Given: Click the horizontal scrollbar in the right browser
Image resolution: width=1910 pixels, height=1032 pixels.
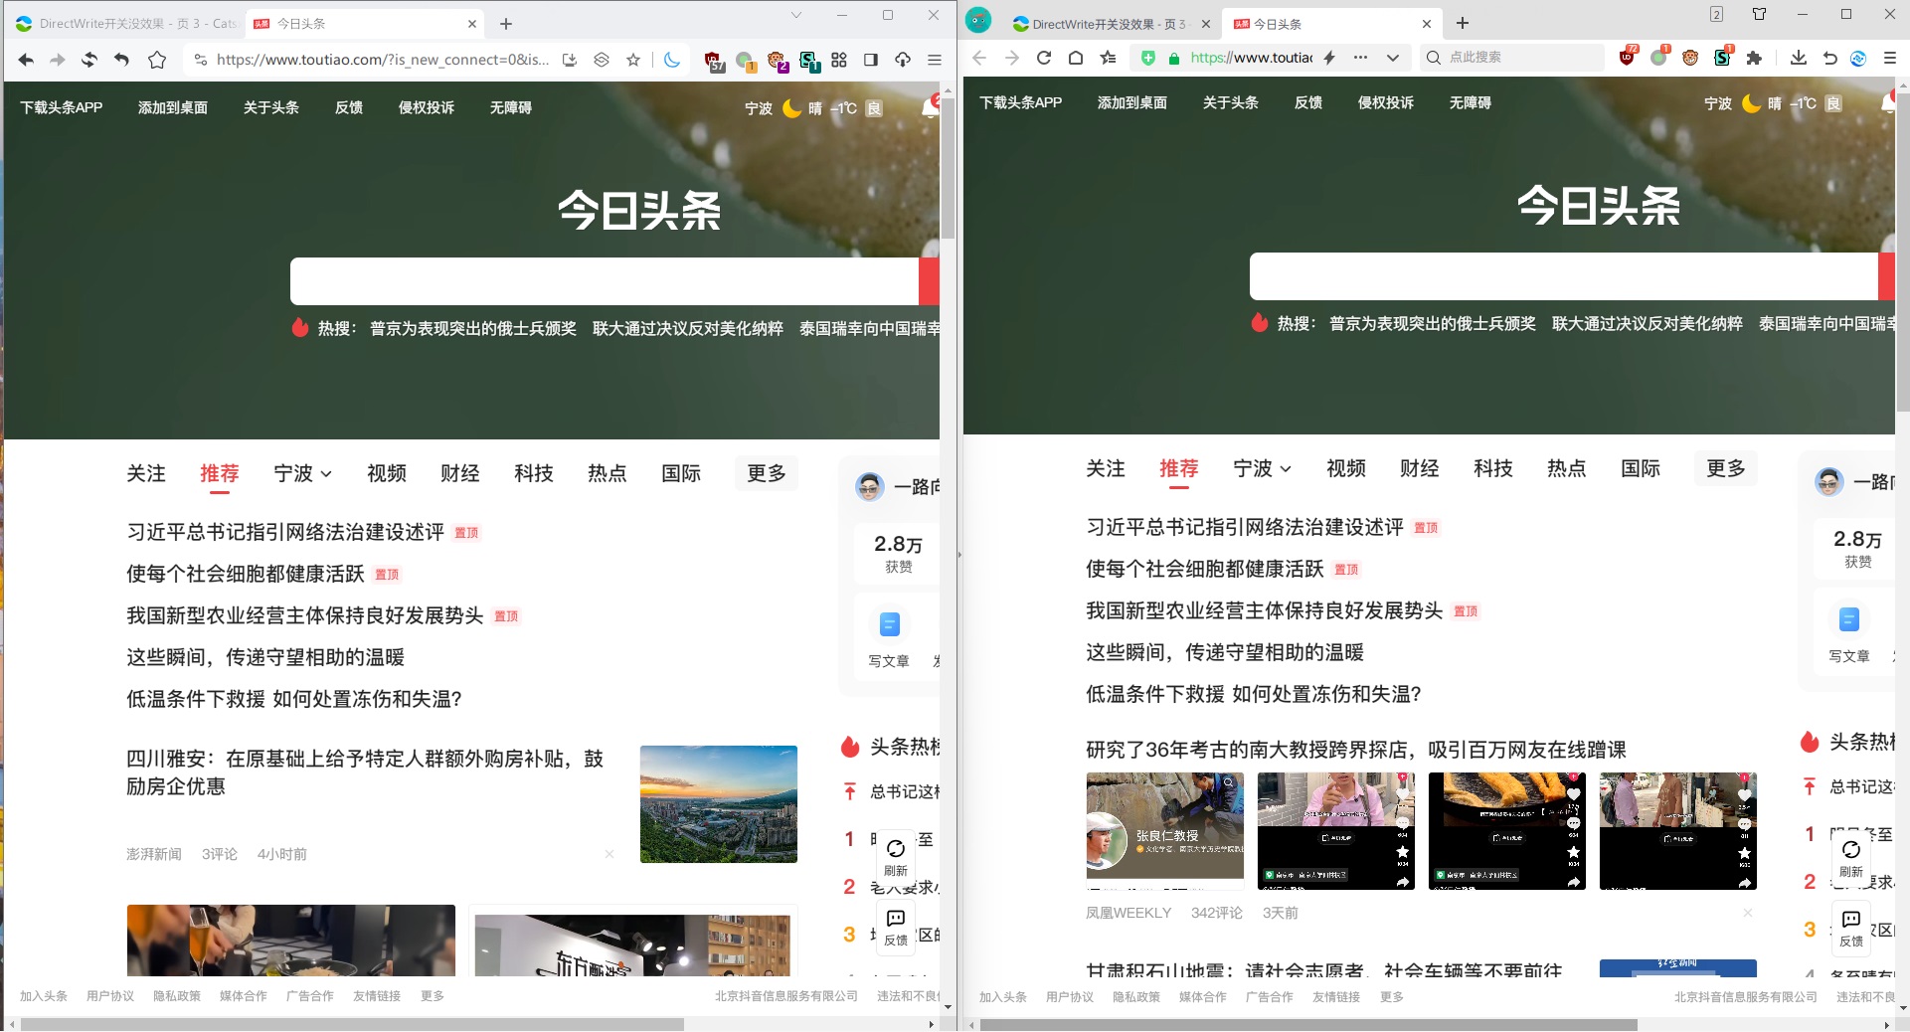Looking at the screenshot, I should pyautogui.click(x=1307, y=1024).
